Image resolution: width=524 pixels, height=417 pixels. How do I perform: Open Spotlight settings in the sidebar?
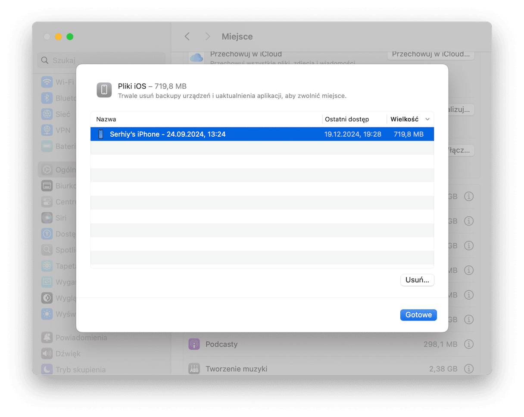[57, 250]
